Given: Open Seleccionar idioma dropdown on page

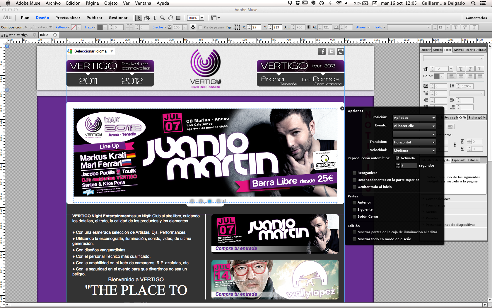Looking at the screenshot, I should (90, 51).
